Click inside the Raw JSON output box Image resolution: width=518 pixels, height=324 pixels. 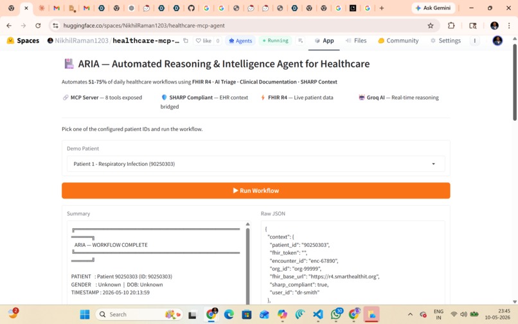[353, 263]
